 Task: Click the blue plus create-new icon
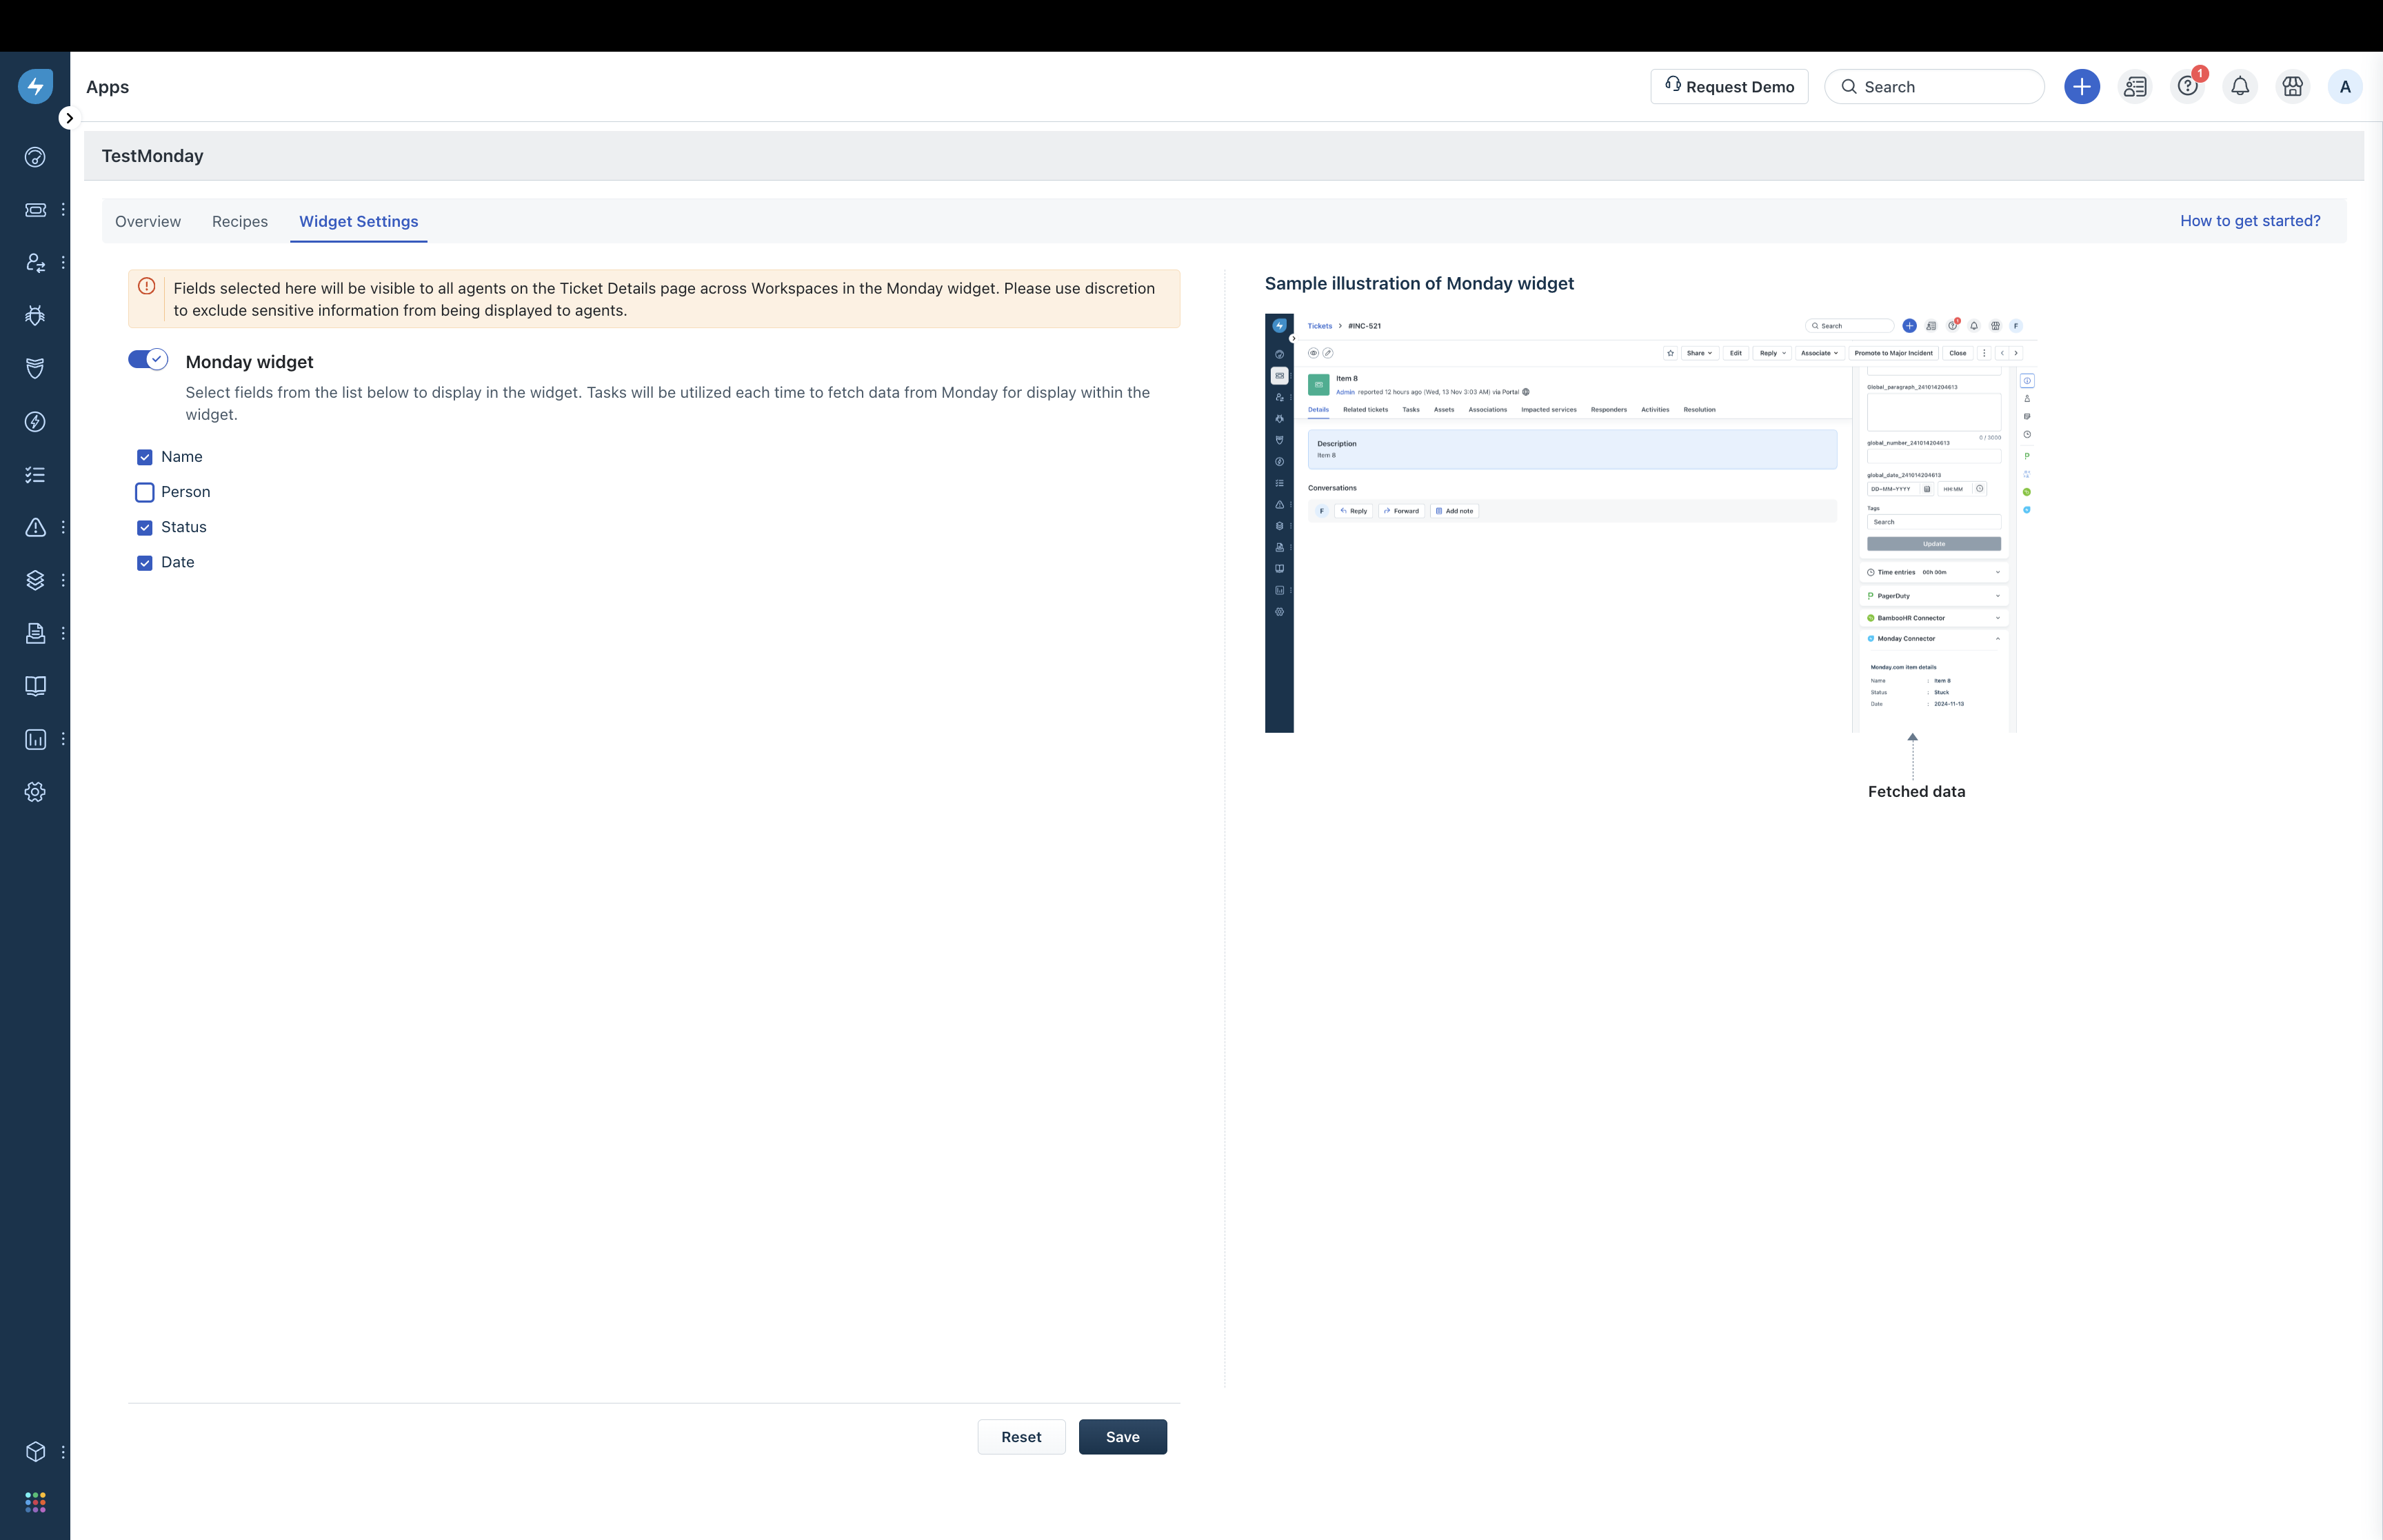(2081, 87)
